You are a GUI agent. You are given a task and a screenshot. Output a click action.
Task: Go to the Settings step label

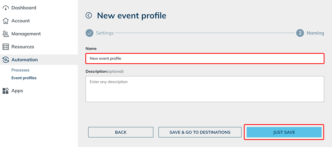pyautogui.click(x=105, y=33)
